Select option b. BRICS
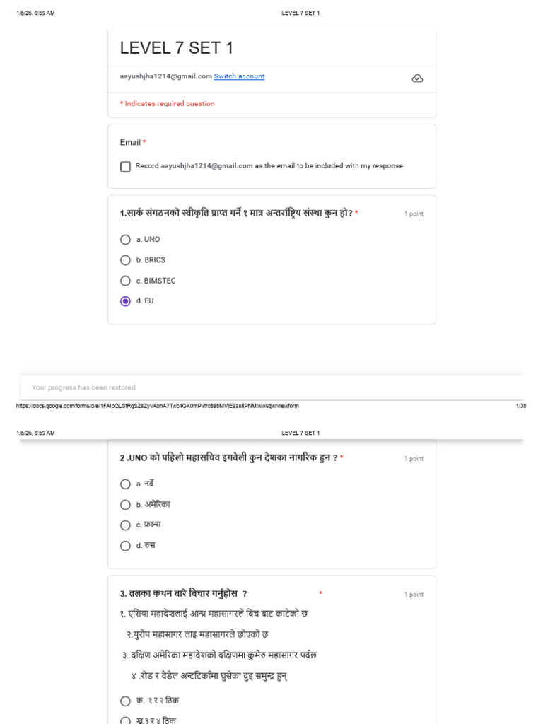 click(126, 260)
